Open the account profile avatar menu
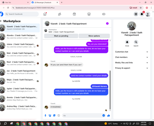This screenshot has width=154, height=126. click(148, 14)
